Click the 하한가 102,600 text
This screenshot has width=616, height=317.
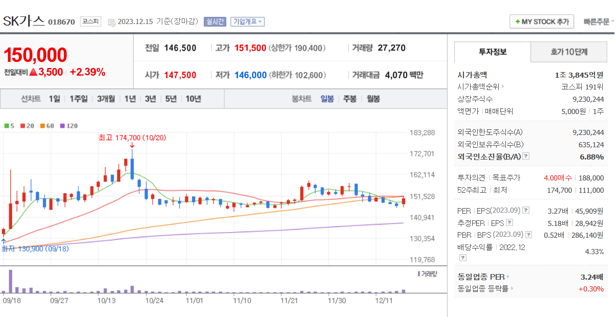coord(297,75)
